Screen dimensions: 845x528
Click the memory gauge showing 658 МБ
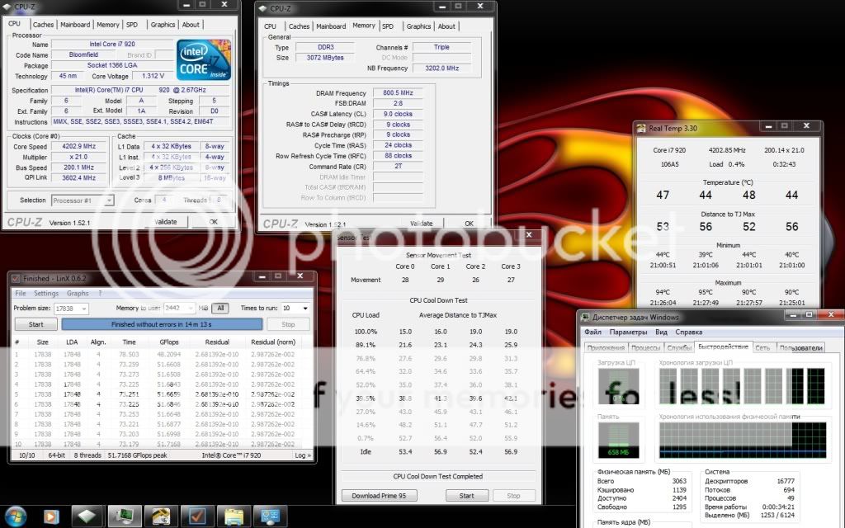(x=618, y=441)
